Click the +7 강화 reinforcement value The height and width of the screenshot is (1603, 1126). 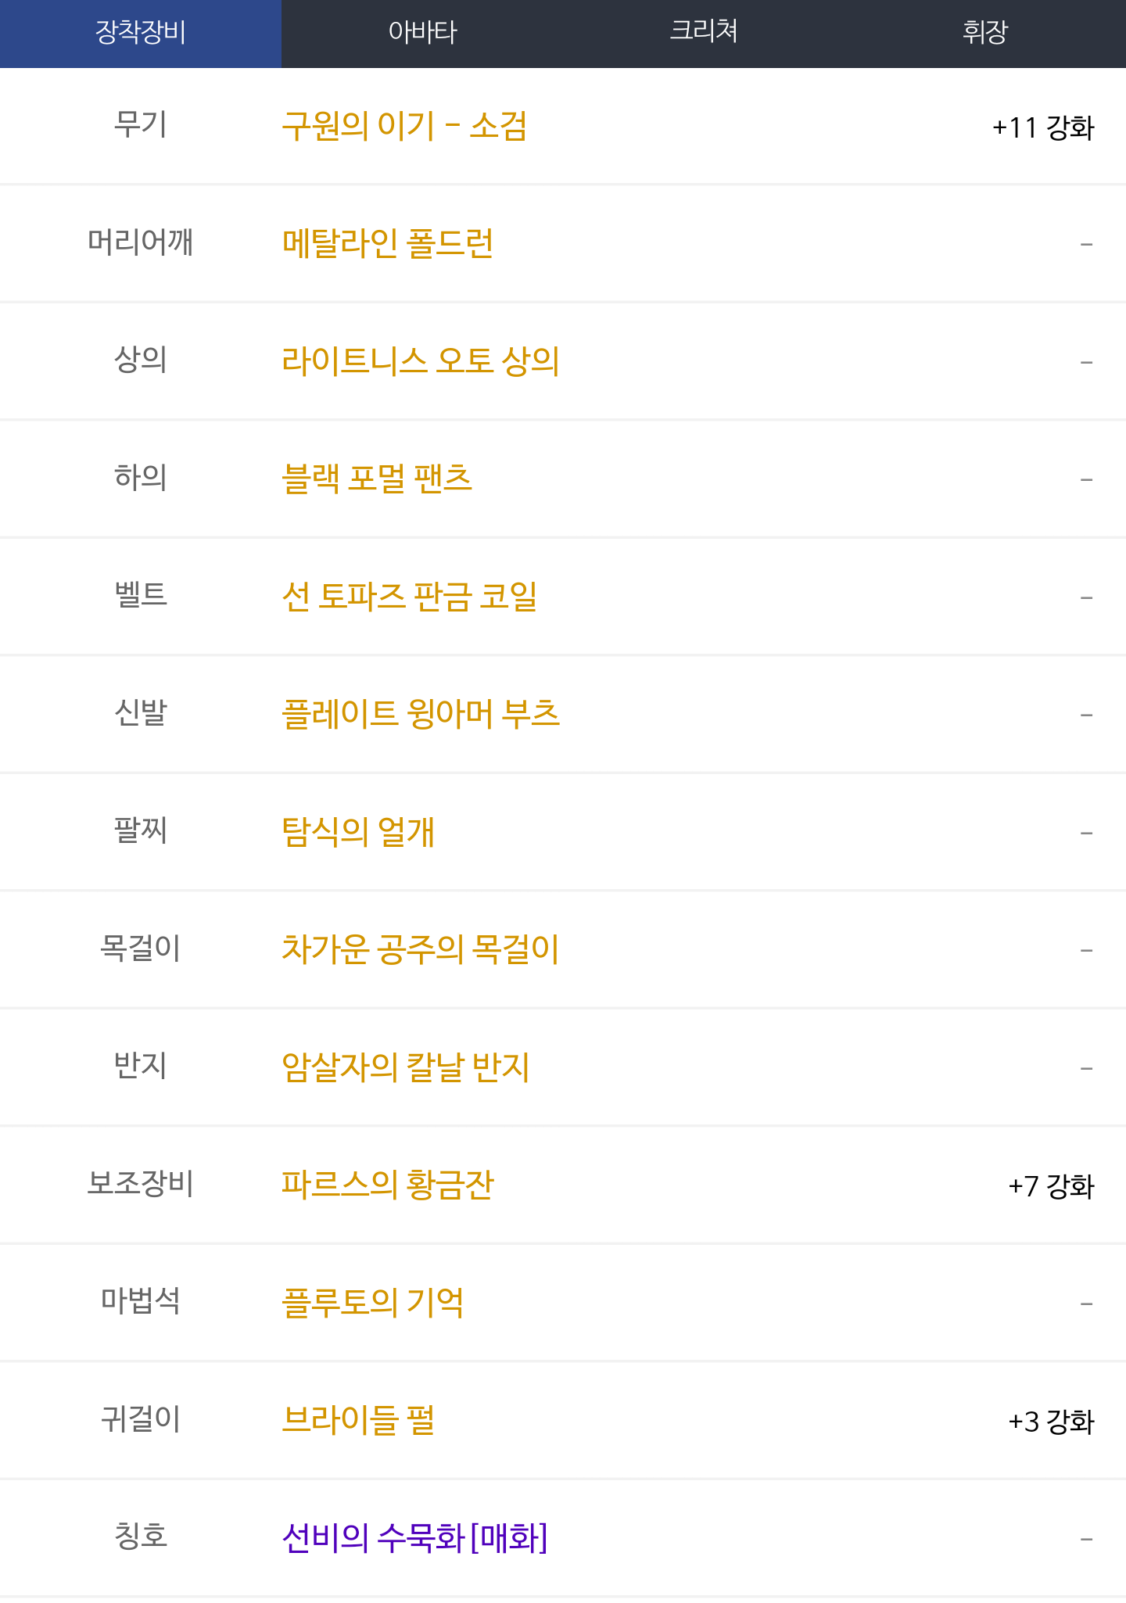[1051, 1186]
